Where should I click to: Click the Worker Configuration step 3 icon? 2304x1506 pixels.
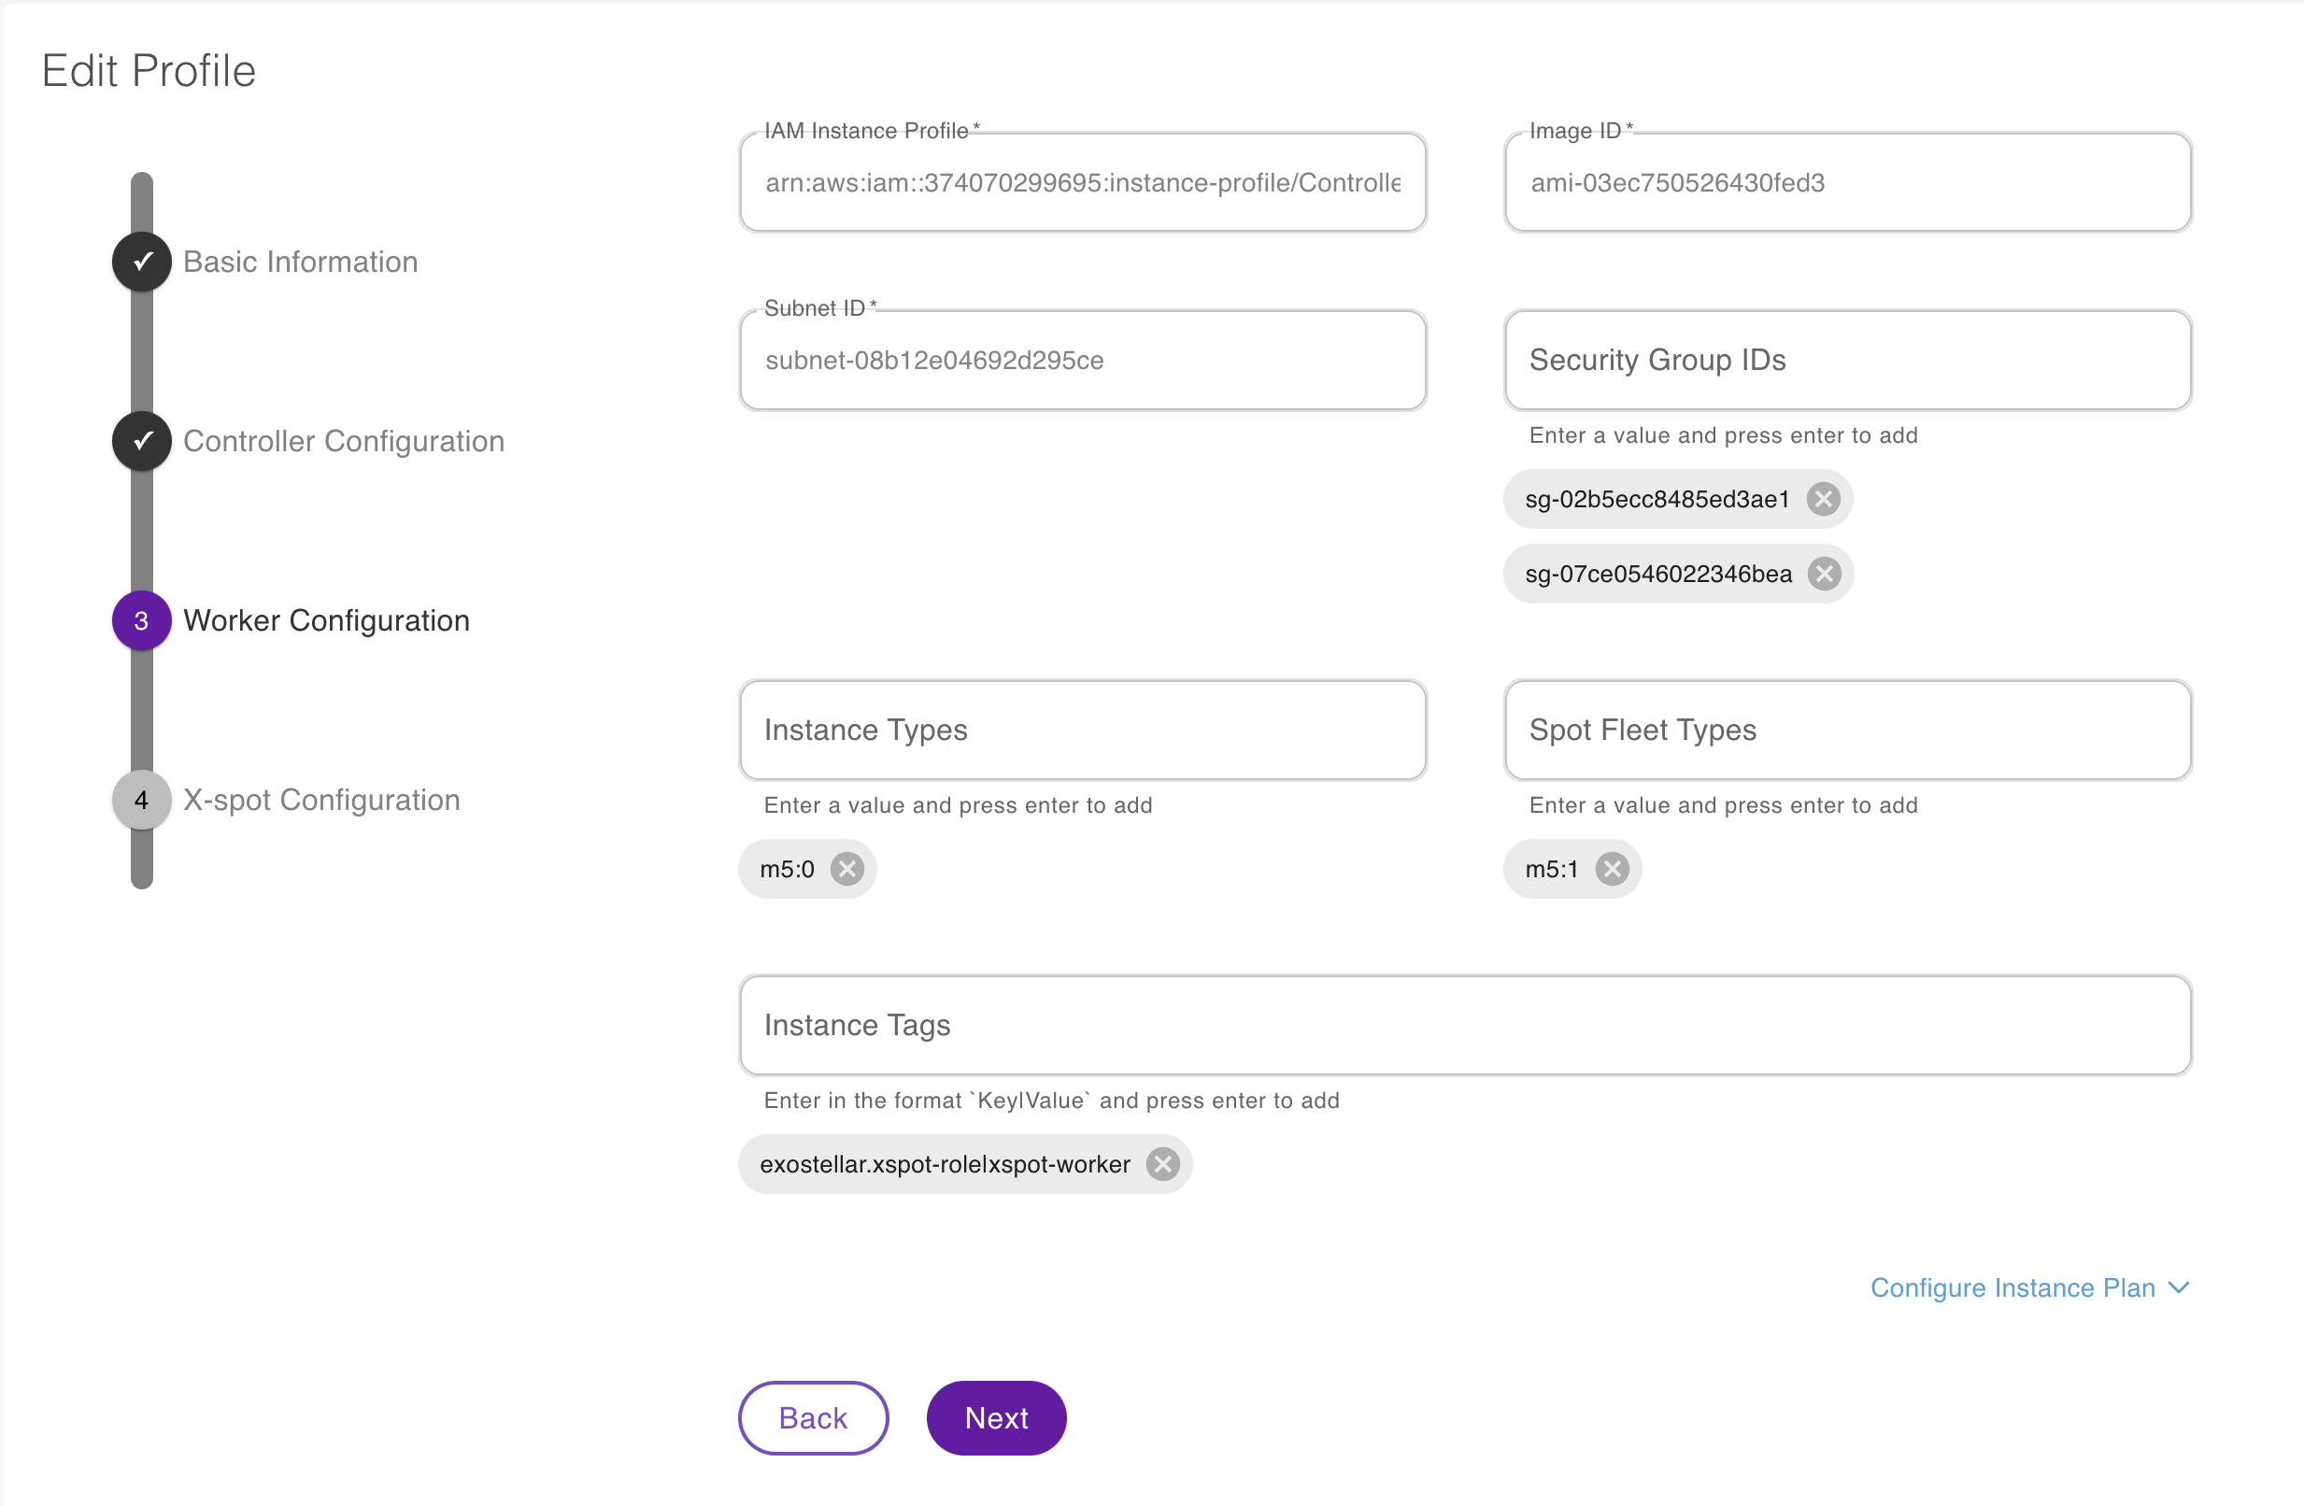(141, 620)
